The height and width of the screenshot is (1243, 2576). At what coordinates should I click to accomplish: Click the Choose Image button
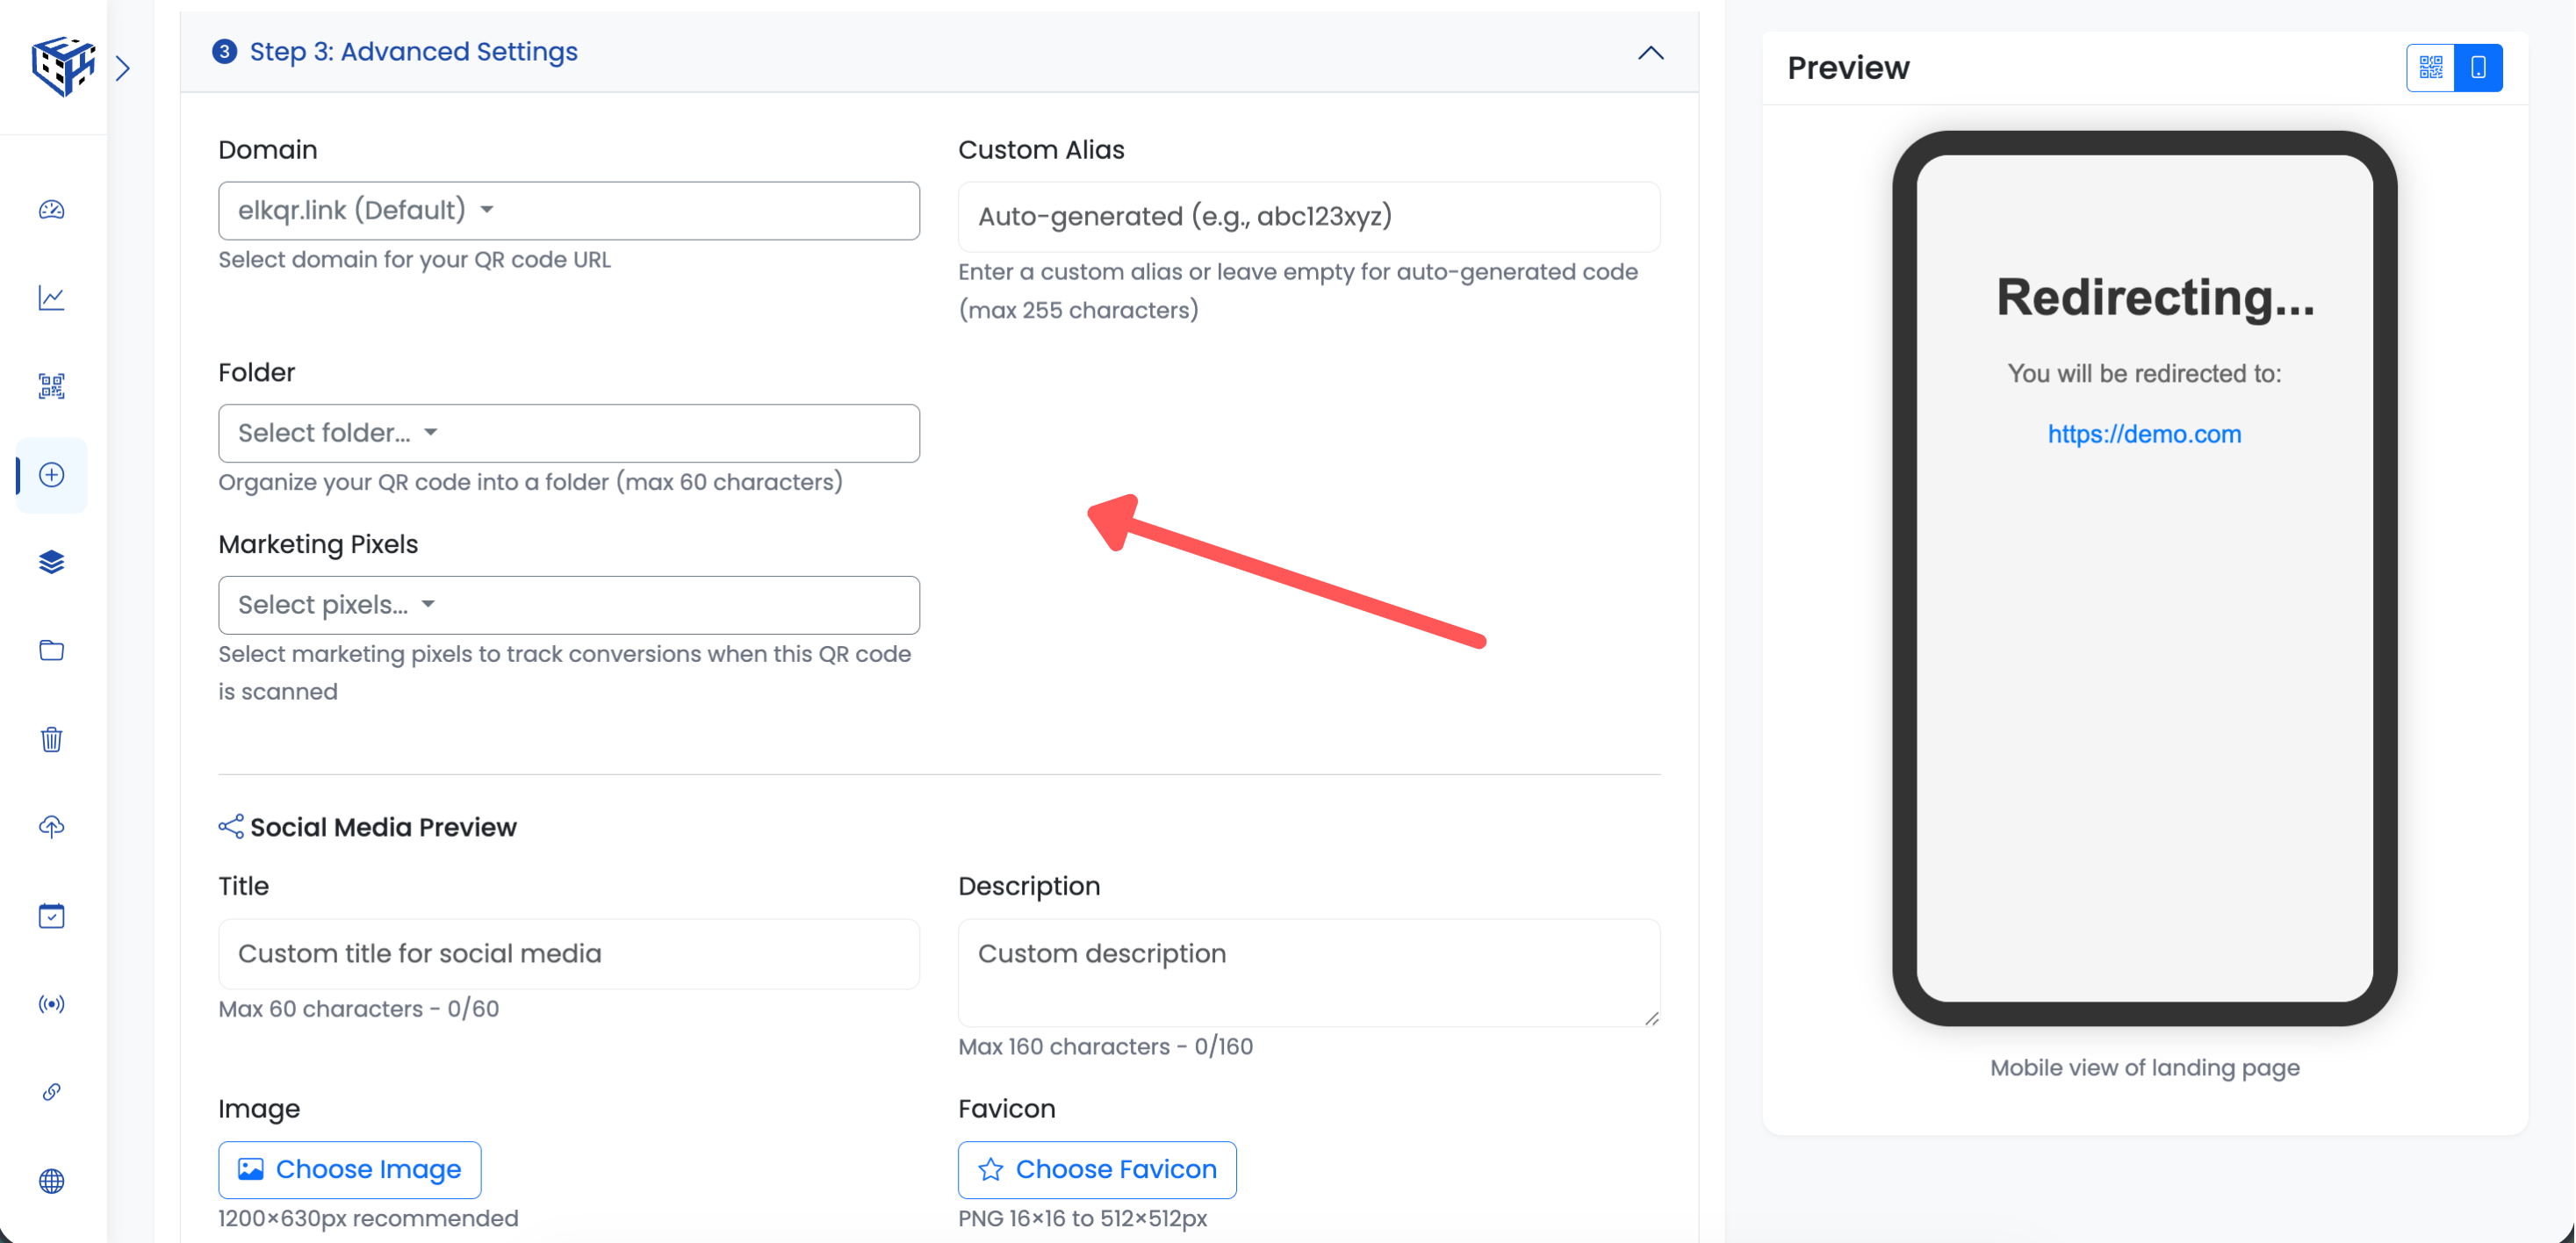[x=350, y=1169]
